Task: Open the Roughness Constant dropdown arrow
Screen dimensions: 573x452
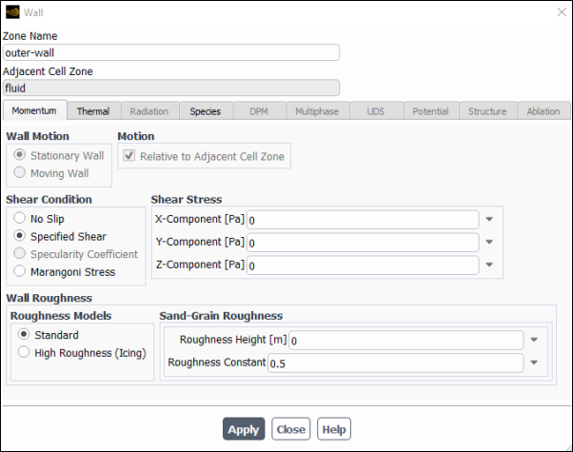Action: (534, 363)
